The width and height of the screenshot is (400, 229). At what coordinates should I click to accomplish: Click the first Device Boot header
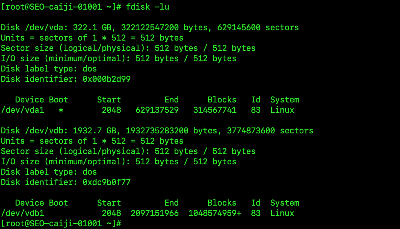click(42, 100)
